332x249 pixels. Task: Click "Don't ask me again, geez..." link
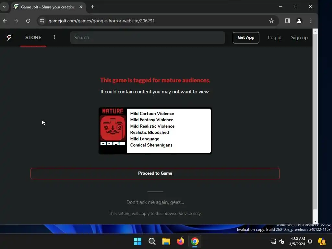pos(155,202)
